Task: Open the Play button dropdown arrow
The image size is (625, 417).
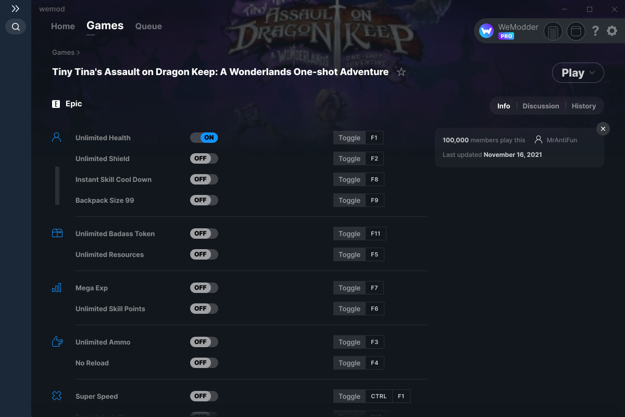Action: coord(592,73)
